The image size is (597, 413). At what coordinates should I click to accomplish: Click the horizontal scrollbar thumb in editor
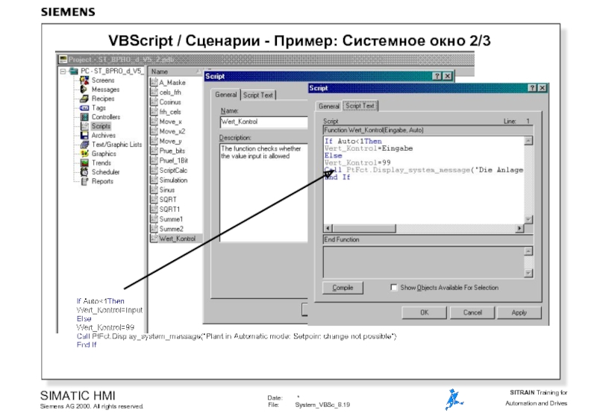point(364,228)
